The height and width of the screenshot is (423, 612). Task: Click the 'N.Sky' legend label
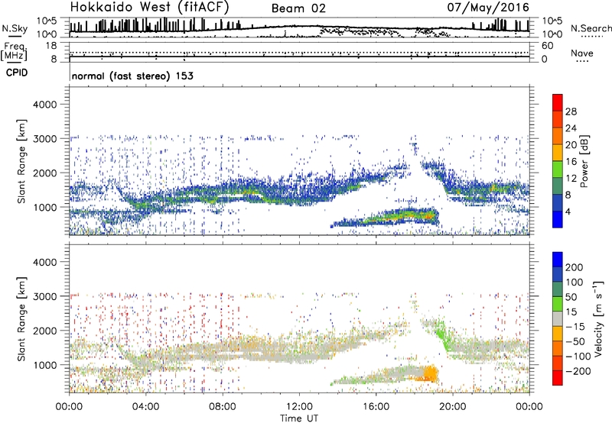coord(15,28)
